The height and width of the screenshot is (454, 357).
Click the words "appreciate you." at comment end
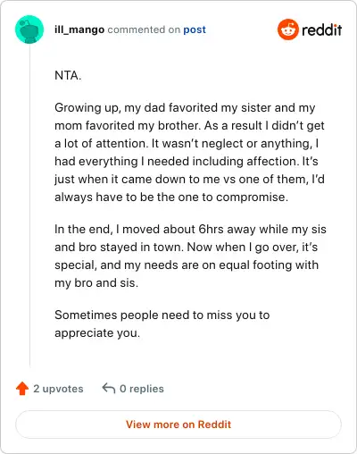97,333
